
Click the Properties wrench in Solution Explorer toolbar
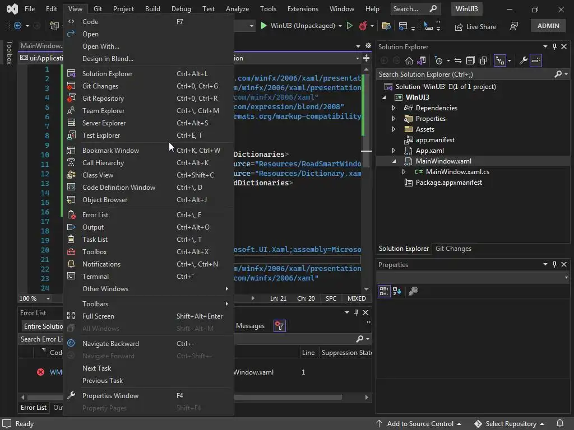(523, 60)
